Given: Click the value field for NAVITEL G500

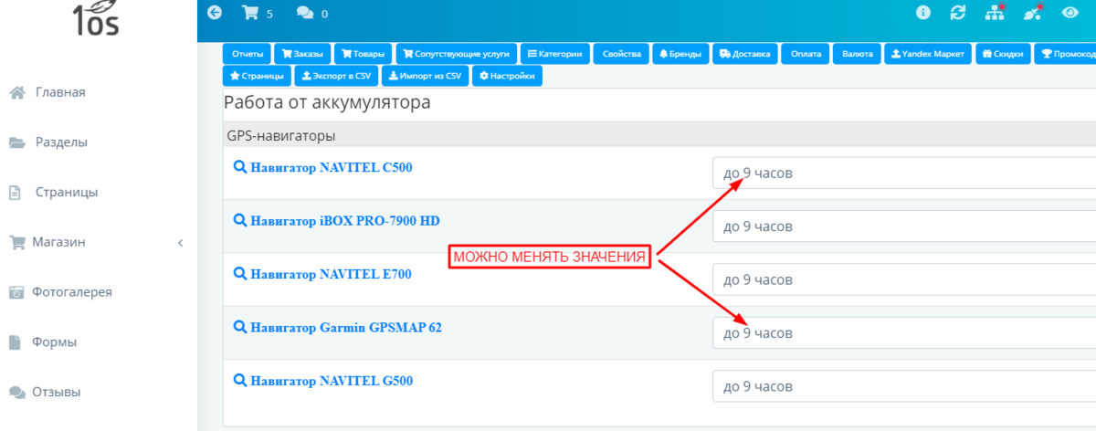Looking at the screenshot, I should click(x=904, y=386).
